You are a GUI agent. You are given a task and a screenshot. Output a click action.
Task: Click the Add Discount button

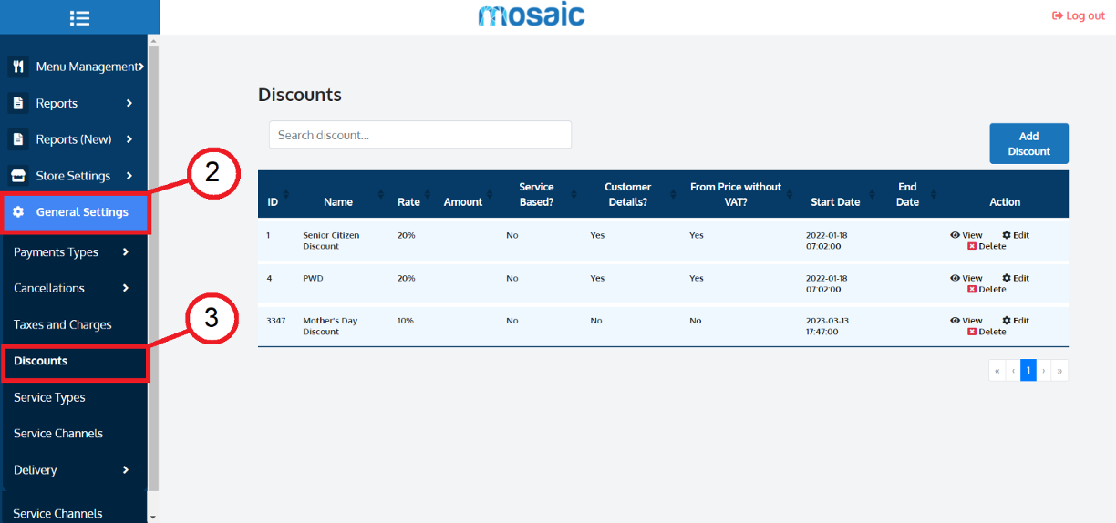pos(1028,144)
